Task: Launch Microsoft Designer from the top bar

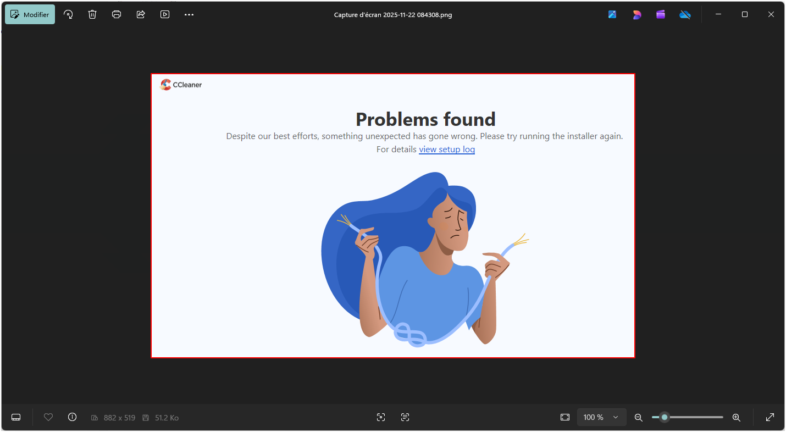Action: pos(636,15)
